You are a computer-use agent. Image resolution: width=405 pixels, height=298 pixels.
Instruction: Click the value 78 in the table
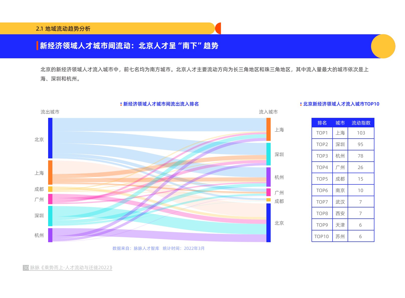coord(361,156)
